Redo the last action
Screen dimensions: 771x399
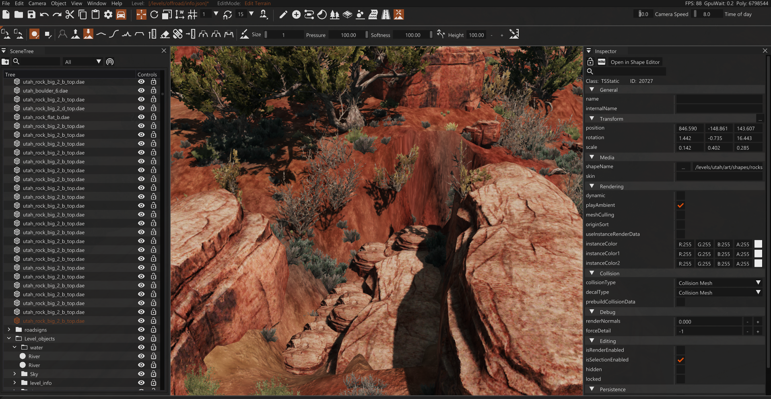pyautogui.click(x=57, y=14)
